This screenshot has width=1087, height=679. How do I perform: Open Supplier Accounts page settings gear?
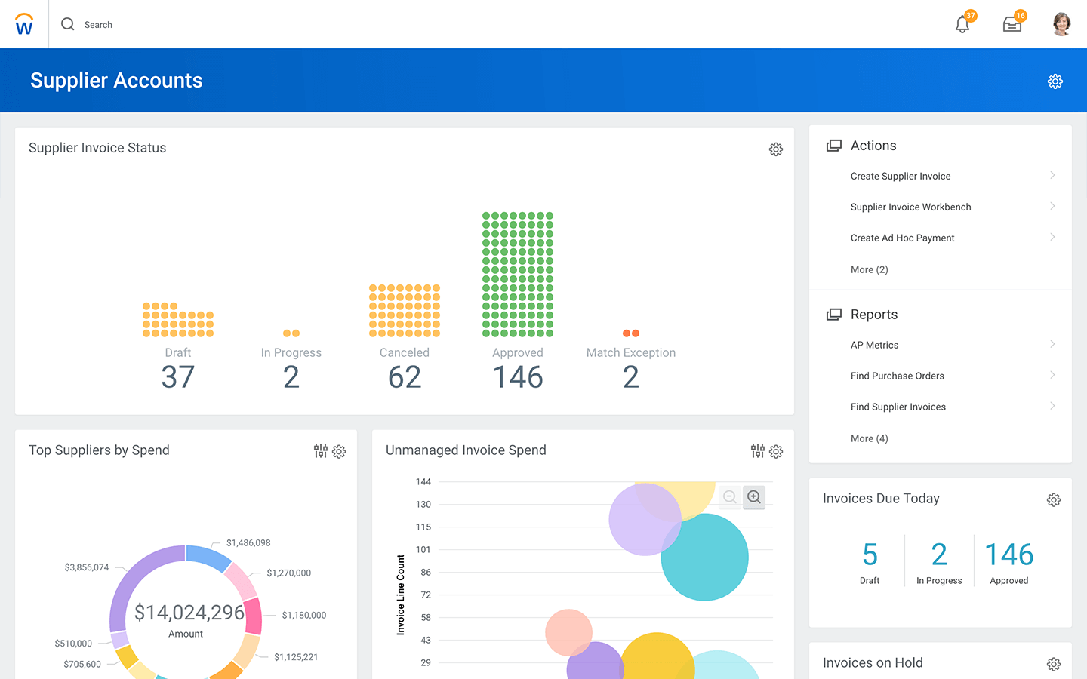point(1055,81)
